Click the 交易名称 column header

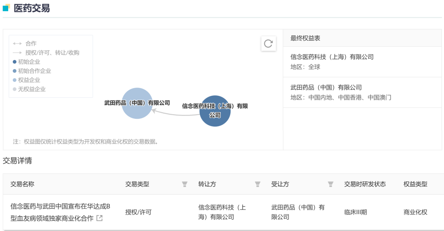coord(22,184)
